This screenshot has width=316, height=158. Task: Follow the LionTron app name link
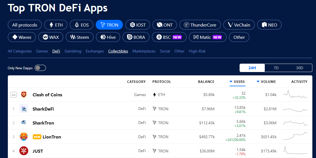point(52,137)
